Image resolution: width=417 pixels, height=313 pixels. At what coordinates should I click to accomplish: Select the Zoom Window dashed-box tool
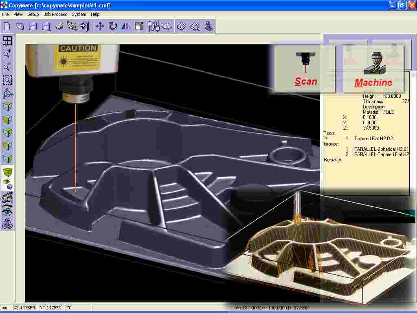7,80
